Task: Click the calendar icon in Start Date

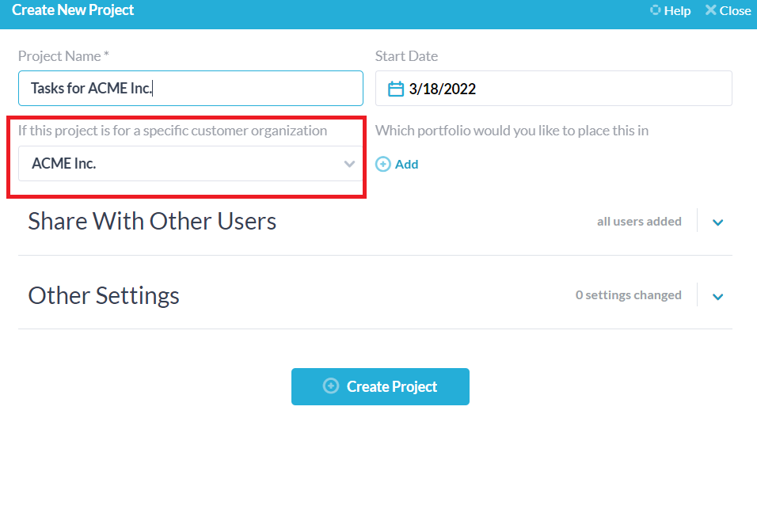Action: (x=396, y=89)
